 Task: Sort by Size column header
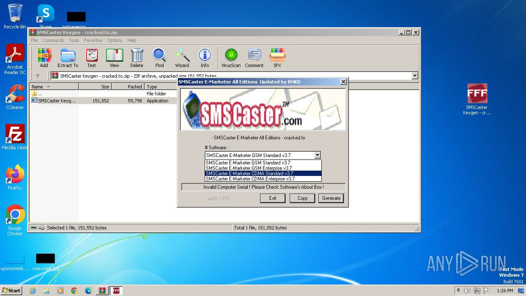coord(95,87)
